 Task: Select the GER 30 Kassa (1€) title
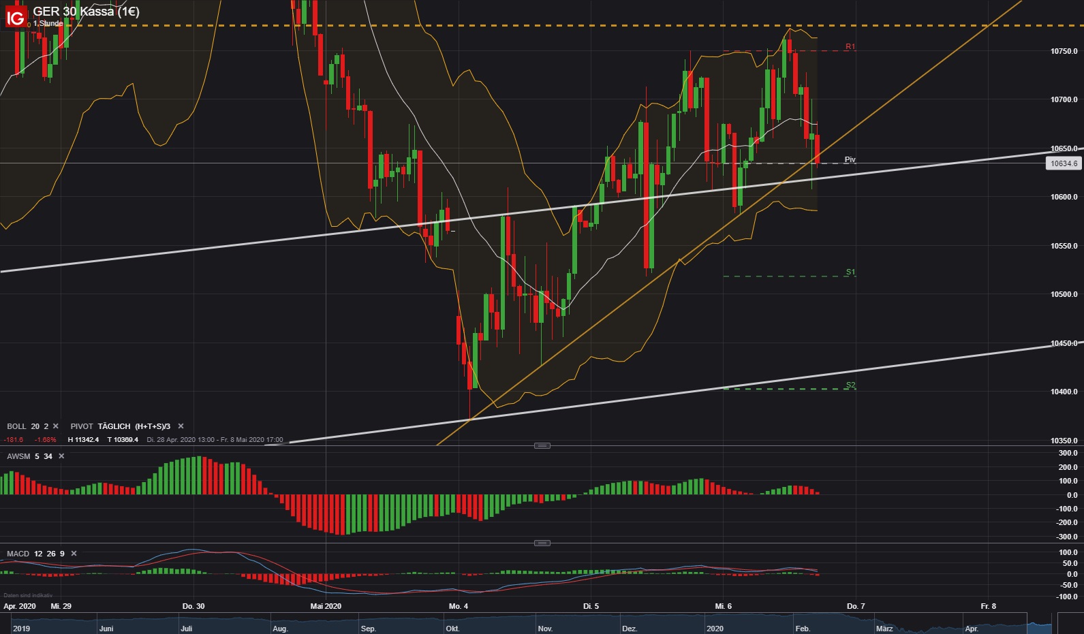86,12
